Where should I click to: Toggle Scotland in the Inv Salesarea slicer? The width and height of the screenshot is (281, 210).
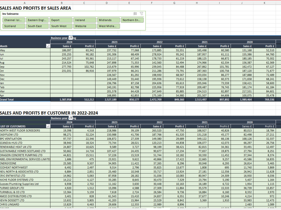[x=13, y=26]
